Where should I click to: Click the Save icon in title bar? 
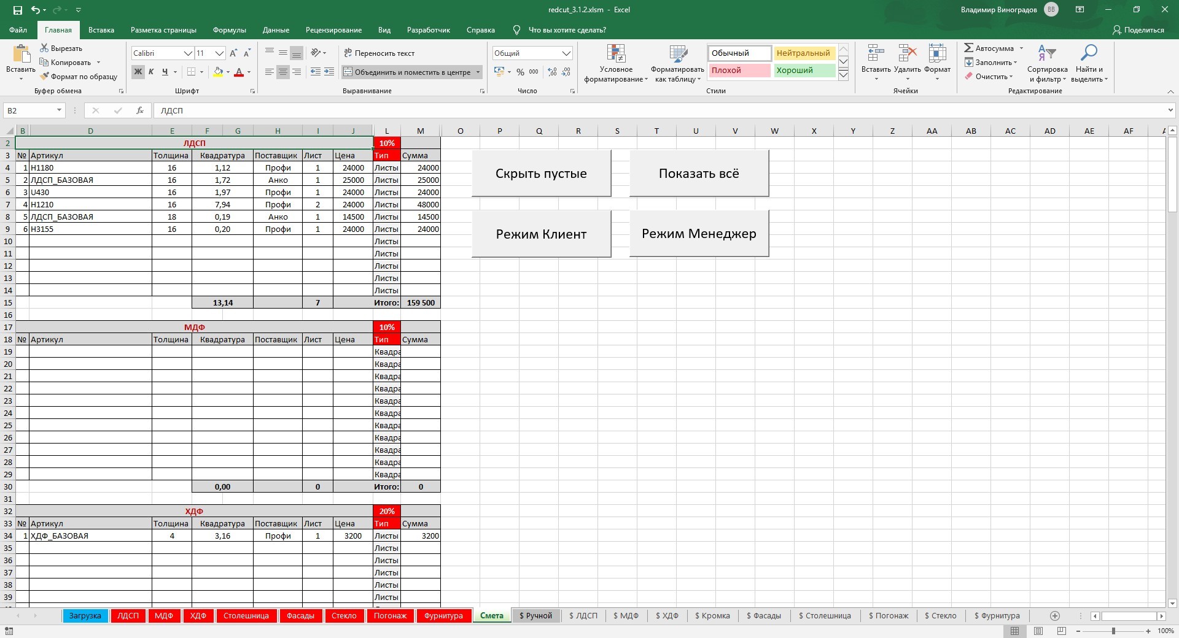17,10
